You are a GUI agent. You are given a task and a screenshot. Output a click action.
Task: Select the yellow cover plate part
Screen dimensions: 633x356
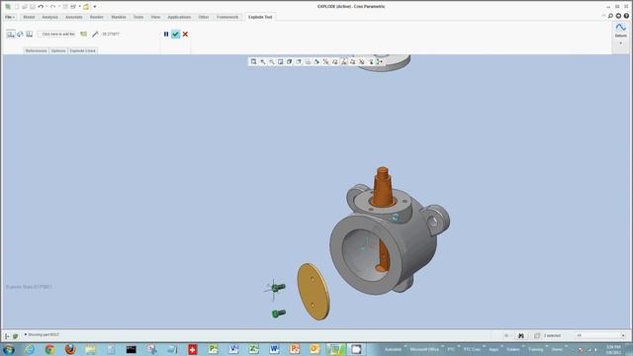pos(313,292)
